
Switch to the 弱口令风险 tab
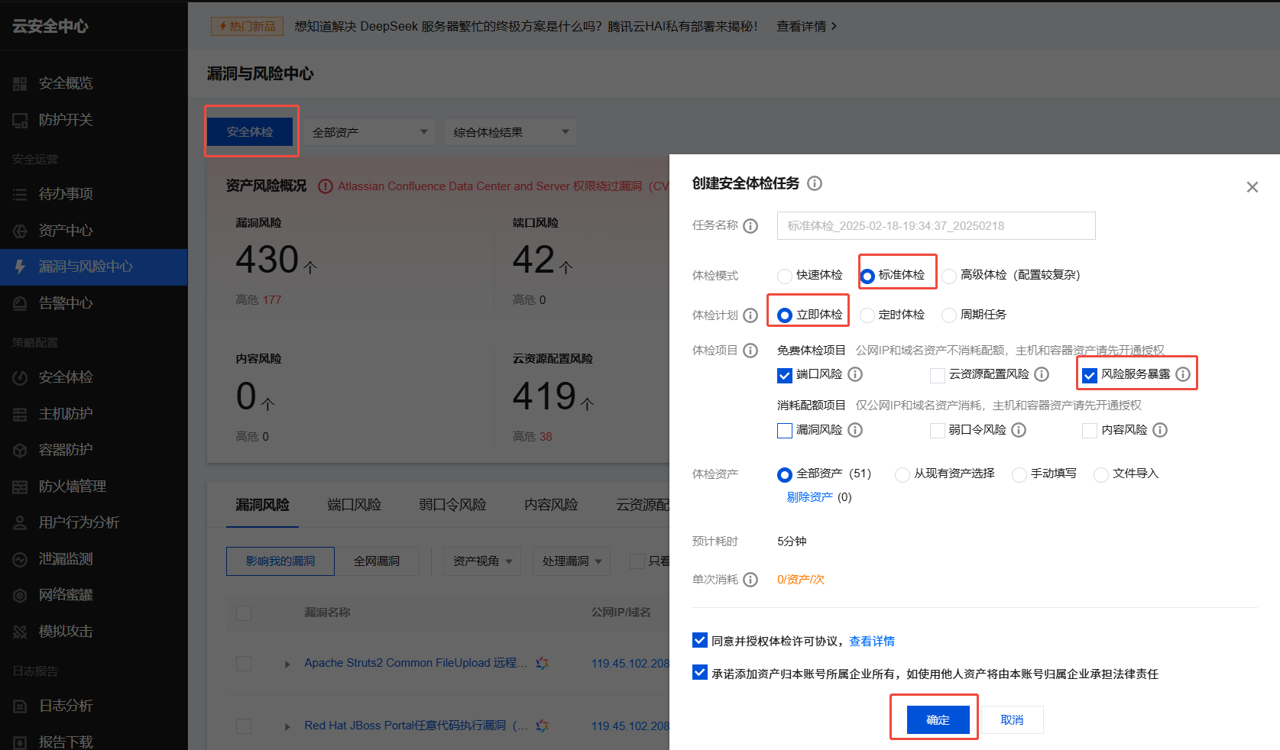[452, 505]
